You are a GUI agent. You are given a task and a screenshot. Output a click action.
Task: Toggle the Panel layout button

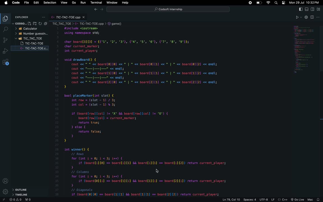click(x=307, y=9)
